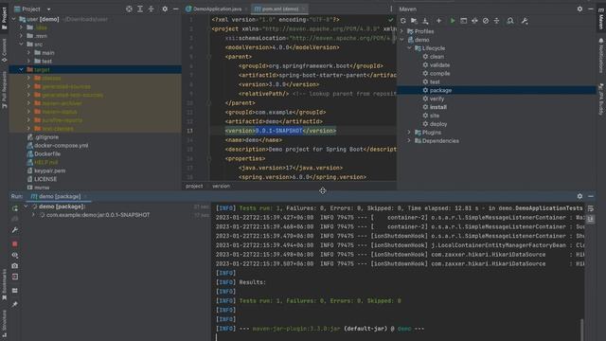Toggle Maven offline mode
The height and width of the screenshot is (341, 606).
(x=474, y=21)
